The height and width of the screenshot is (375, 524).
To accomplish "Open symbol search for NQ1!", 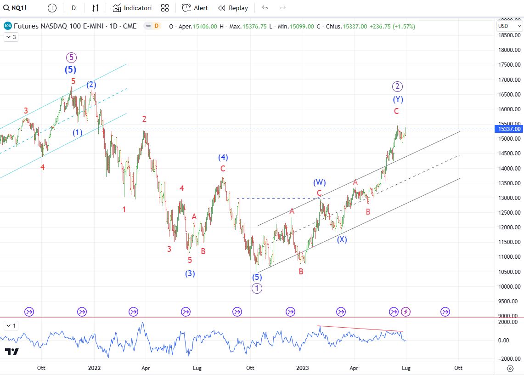I will 15,8.
